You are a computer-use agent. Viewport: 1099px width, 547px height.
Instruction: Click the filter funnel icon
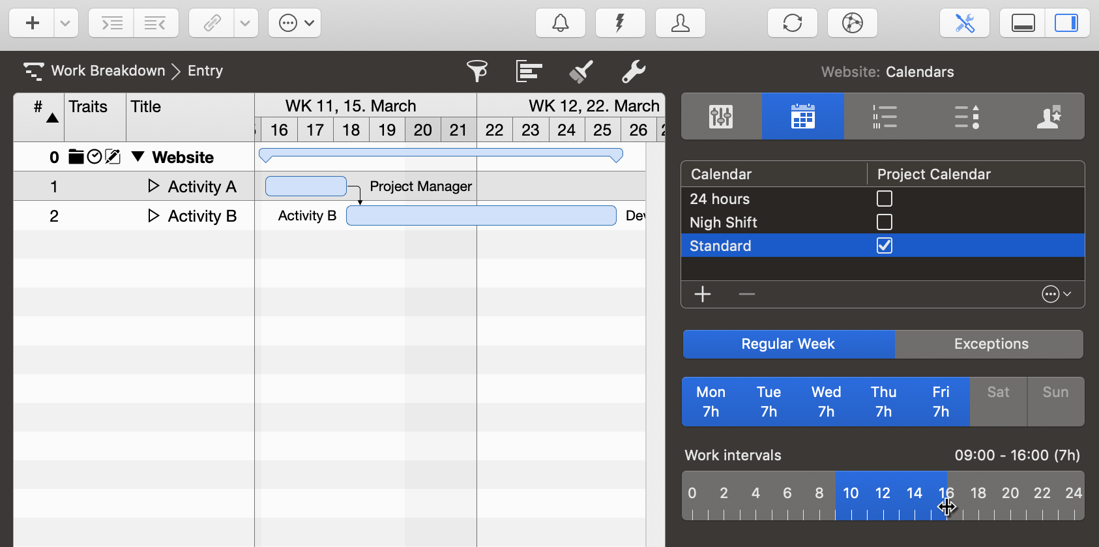click(477, 71)
